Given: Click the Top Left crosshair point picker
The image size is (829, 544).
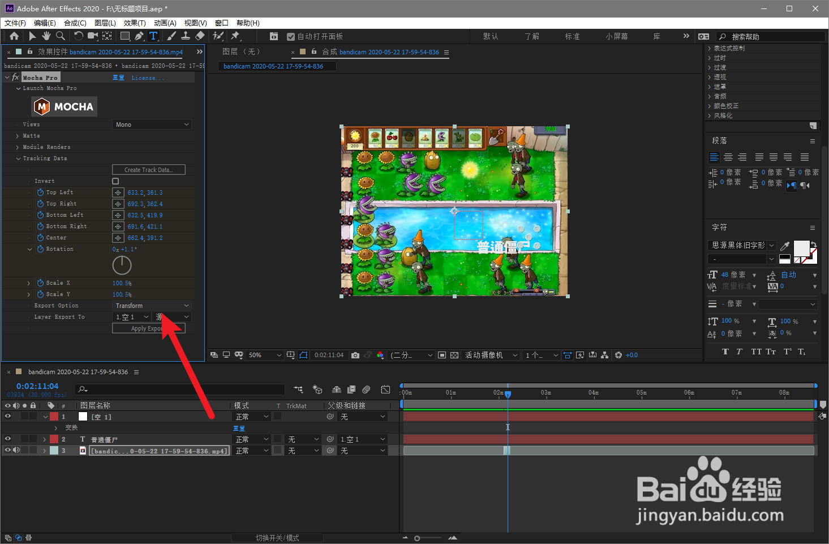Looking at the screenshot, I should (118, 192).
